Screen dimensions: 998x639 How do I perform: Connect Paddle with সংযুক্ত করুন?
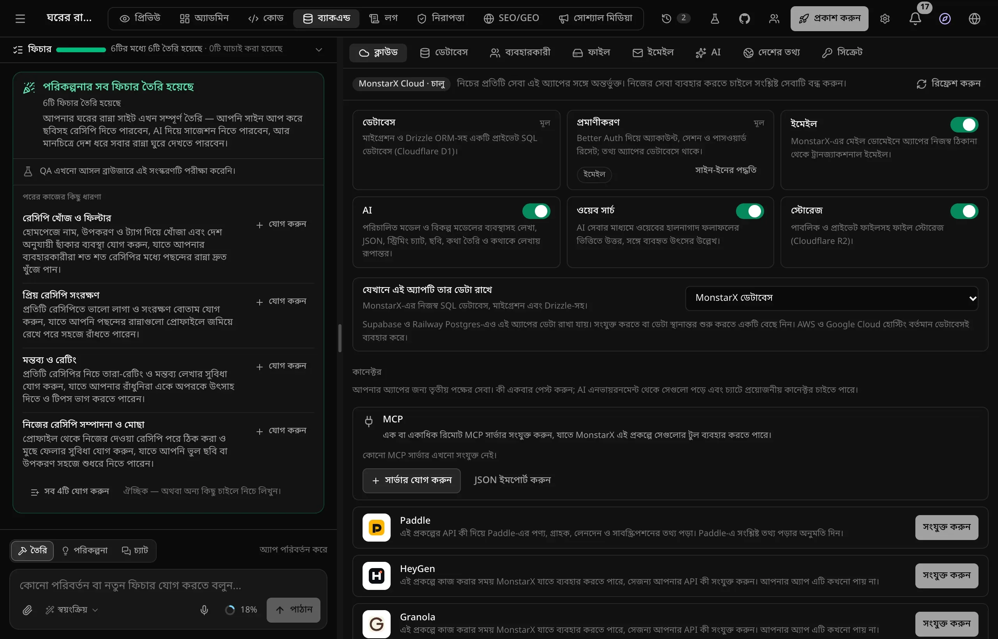pyautogui.click(x=946, y=528)
